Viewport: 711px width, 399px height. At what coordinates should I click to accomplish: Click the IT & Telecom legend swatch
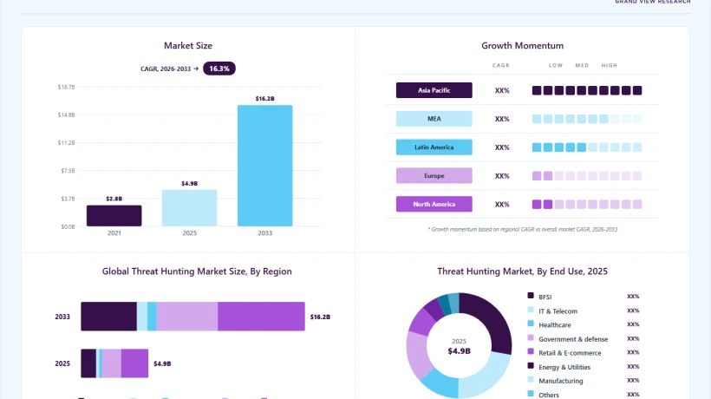531,310
